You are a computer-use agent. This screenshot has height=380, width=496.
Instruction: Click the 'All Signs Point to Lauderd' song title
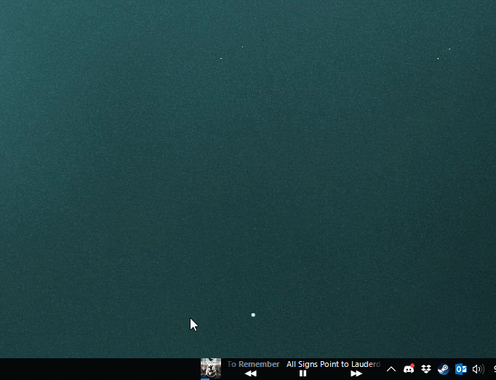tap(333, 364)
